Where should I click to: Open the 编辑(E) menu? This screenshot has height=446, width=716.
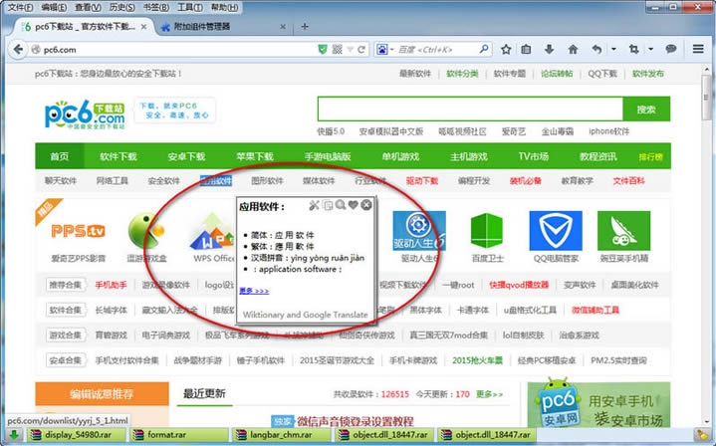[54, 7]
